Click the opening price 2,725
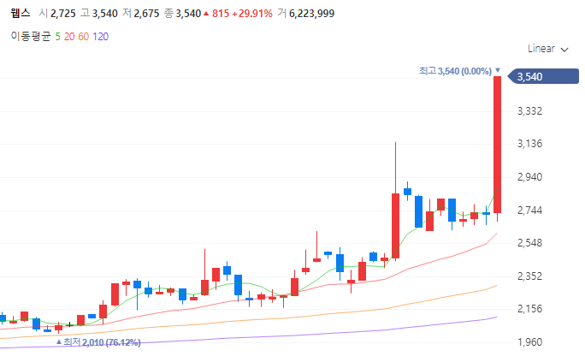This screenshot has height=362, width=585. coord(63,14)
